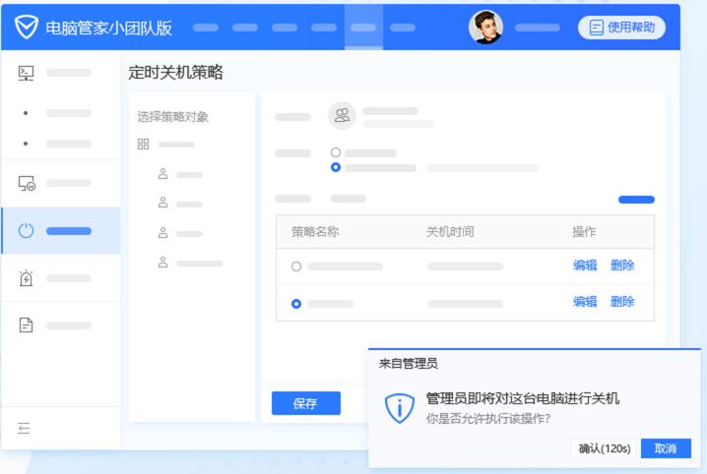
Task: Collapse the sidebar using the bottom arrow icon
Action: coord(25,428)
